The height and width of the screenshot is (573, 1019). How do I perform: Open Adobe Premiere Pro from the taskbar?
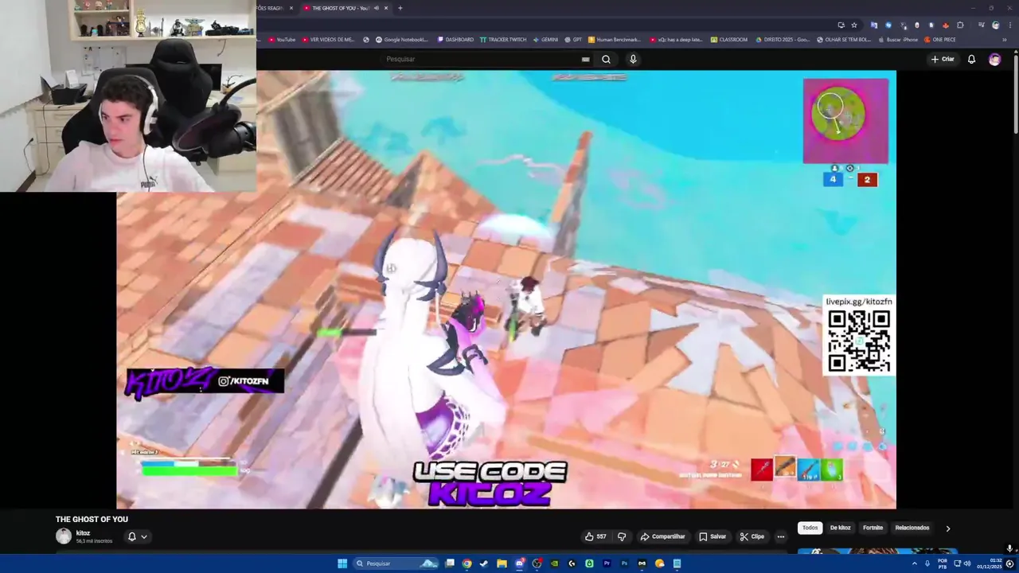[607, 563]
